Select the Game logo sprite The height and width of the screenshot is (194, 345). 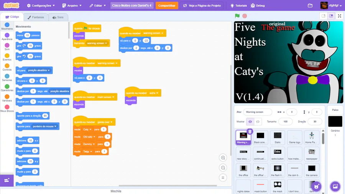pyautogui.click(x=294, y=138)
